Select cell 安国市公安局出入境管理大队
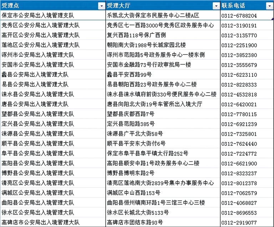This screenshot has height=227, width=274. click(53, 65)
